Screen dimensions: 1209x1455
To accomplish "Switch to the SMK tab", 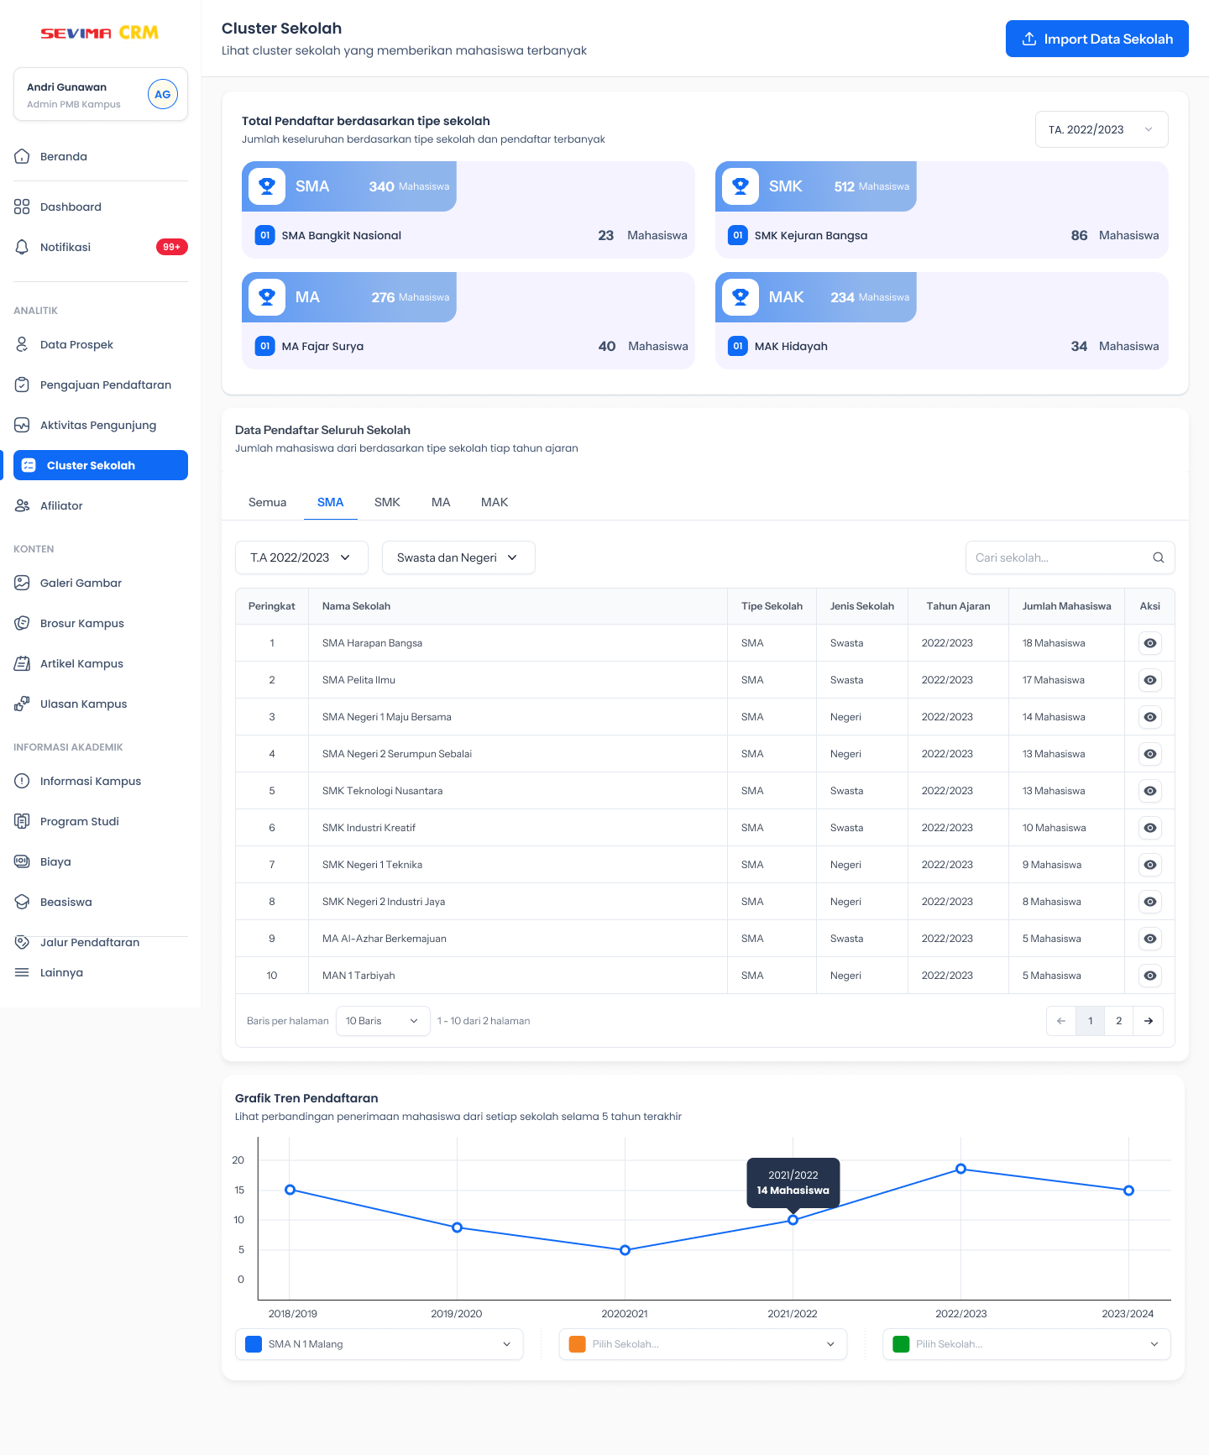I will coord(387,502).
